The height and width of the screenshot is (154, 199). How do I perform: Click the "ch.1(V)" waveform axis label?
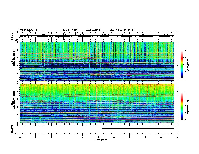pyautogui.click(x=12, y=36)
